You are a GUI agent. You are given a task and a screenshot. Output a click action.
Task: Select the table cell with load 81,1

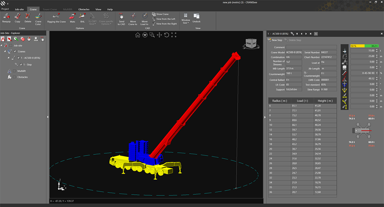click(302, 106)
